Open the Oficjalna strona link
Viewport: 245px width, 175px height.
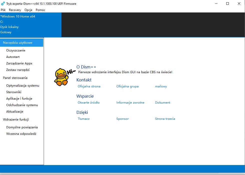89,86
